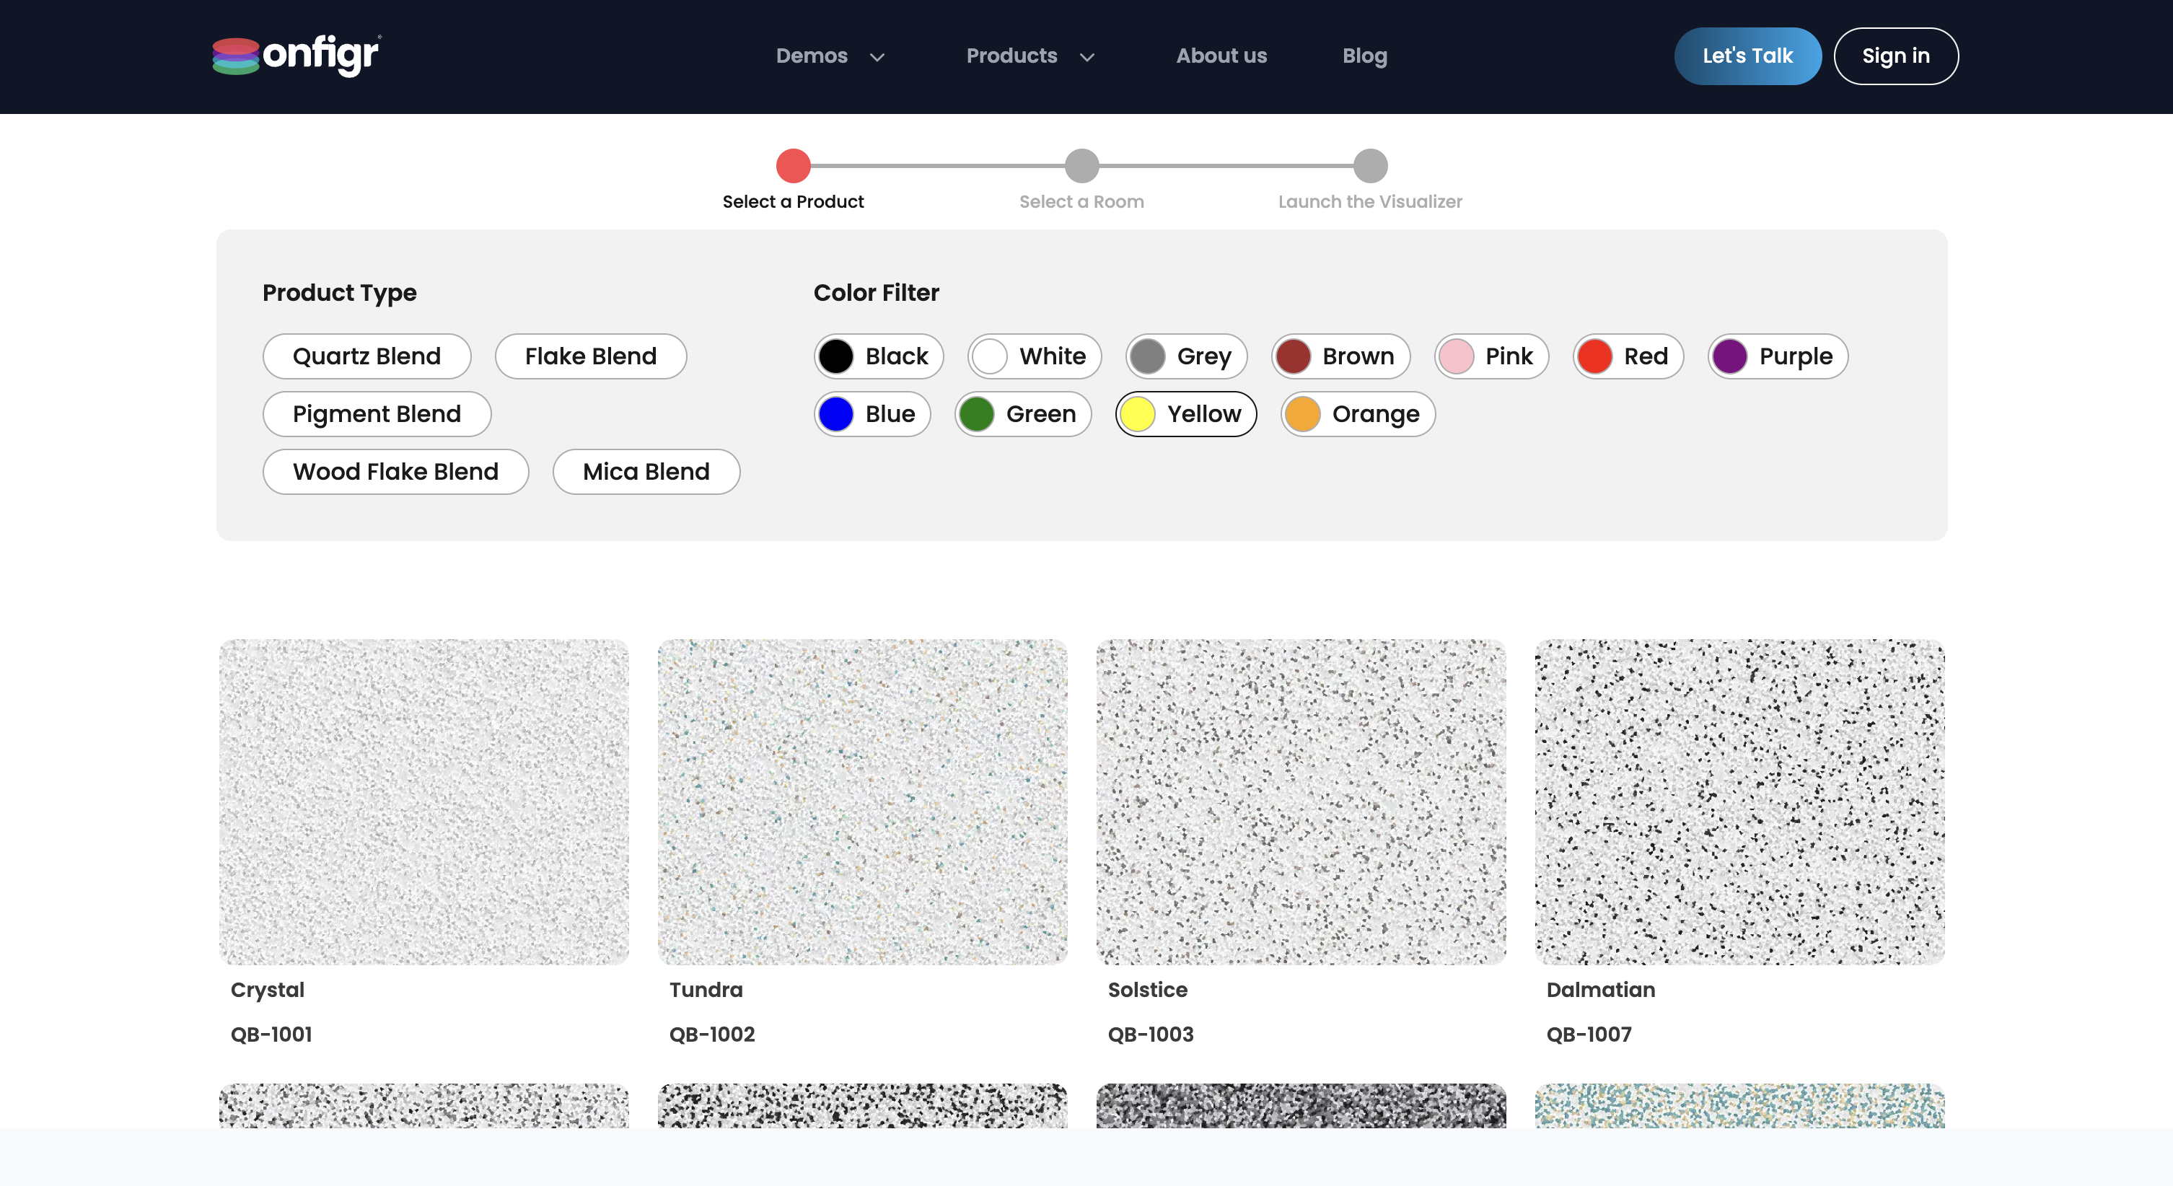This screenshot has height=1186, width=2173.
Task: Expand the Products dropdown chevron
Action: [1086, 58]
